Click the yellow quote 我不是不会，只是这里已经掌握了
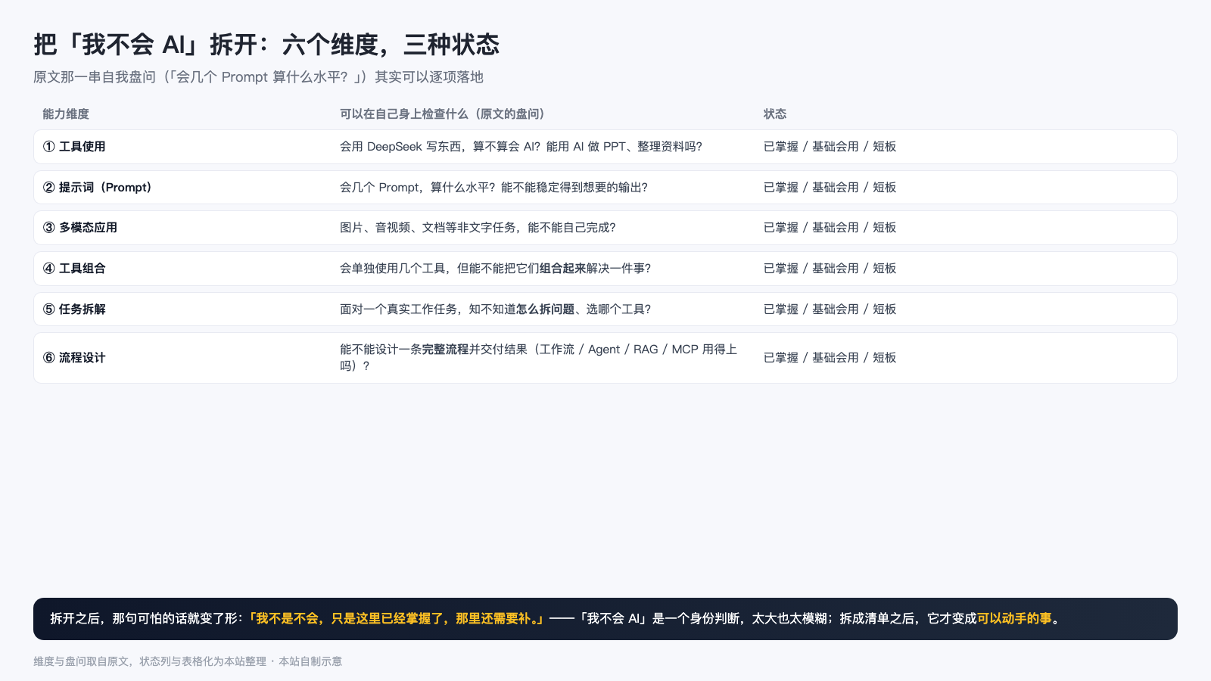 (397, 619)
